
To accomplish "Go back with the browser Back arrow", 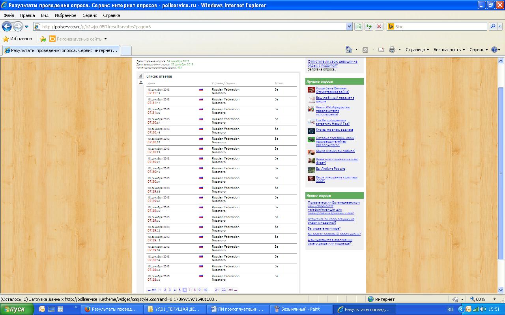I will 7,26.
